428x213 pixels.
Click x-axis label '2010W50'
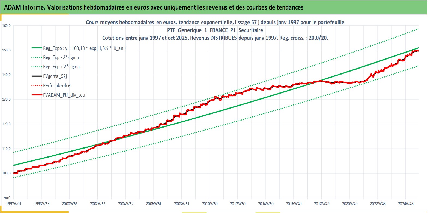(x=210, y=203)
